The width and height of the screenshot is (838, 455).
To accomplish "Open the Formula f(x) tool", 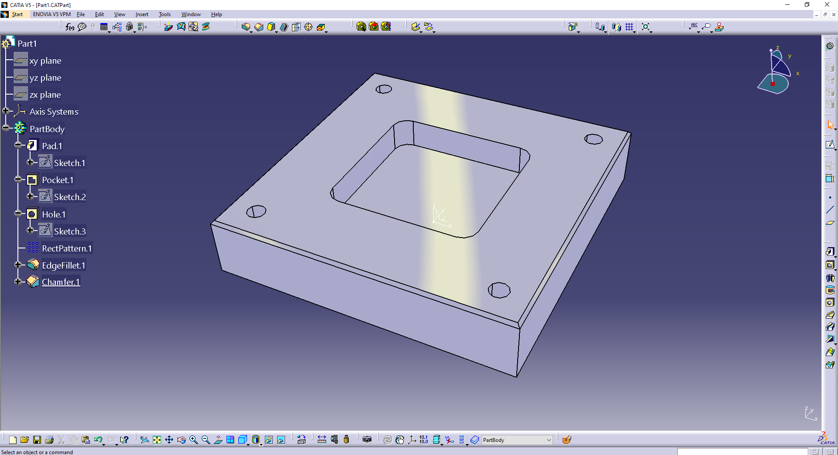I will (69, 27).
